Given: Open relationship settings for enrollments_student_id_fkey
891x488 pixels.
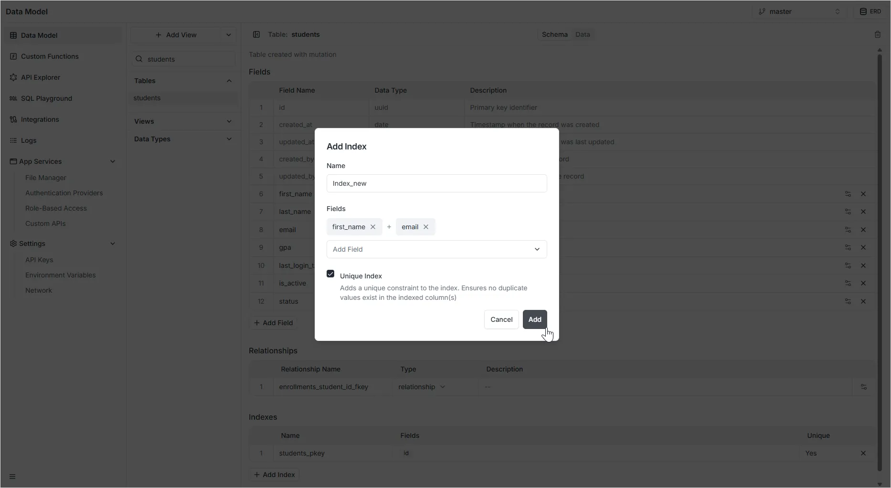Looking at the screenshot, I should pos(863,387).
